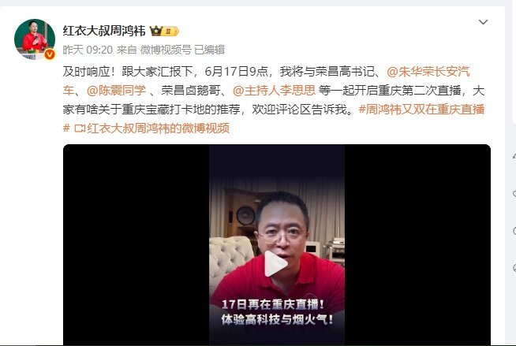View edit history via 已编辑

pos(209,50)
